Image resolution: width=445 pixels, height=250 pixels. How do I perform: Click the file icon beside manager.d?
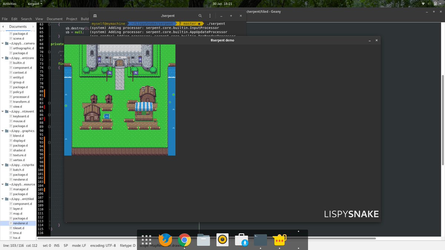pyautogui.click(x=10, y=189)
